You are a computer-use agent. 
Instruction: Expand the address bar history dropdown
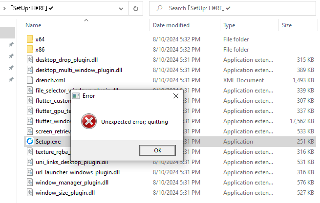(120, 8)
